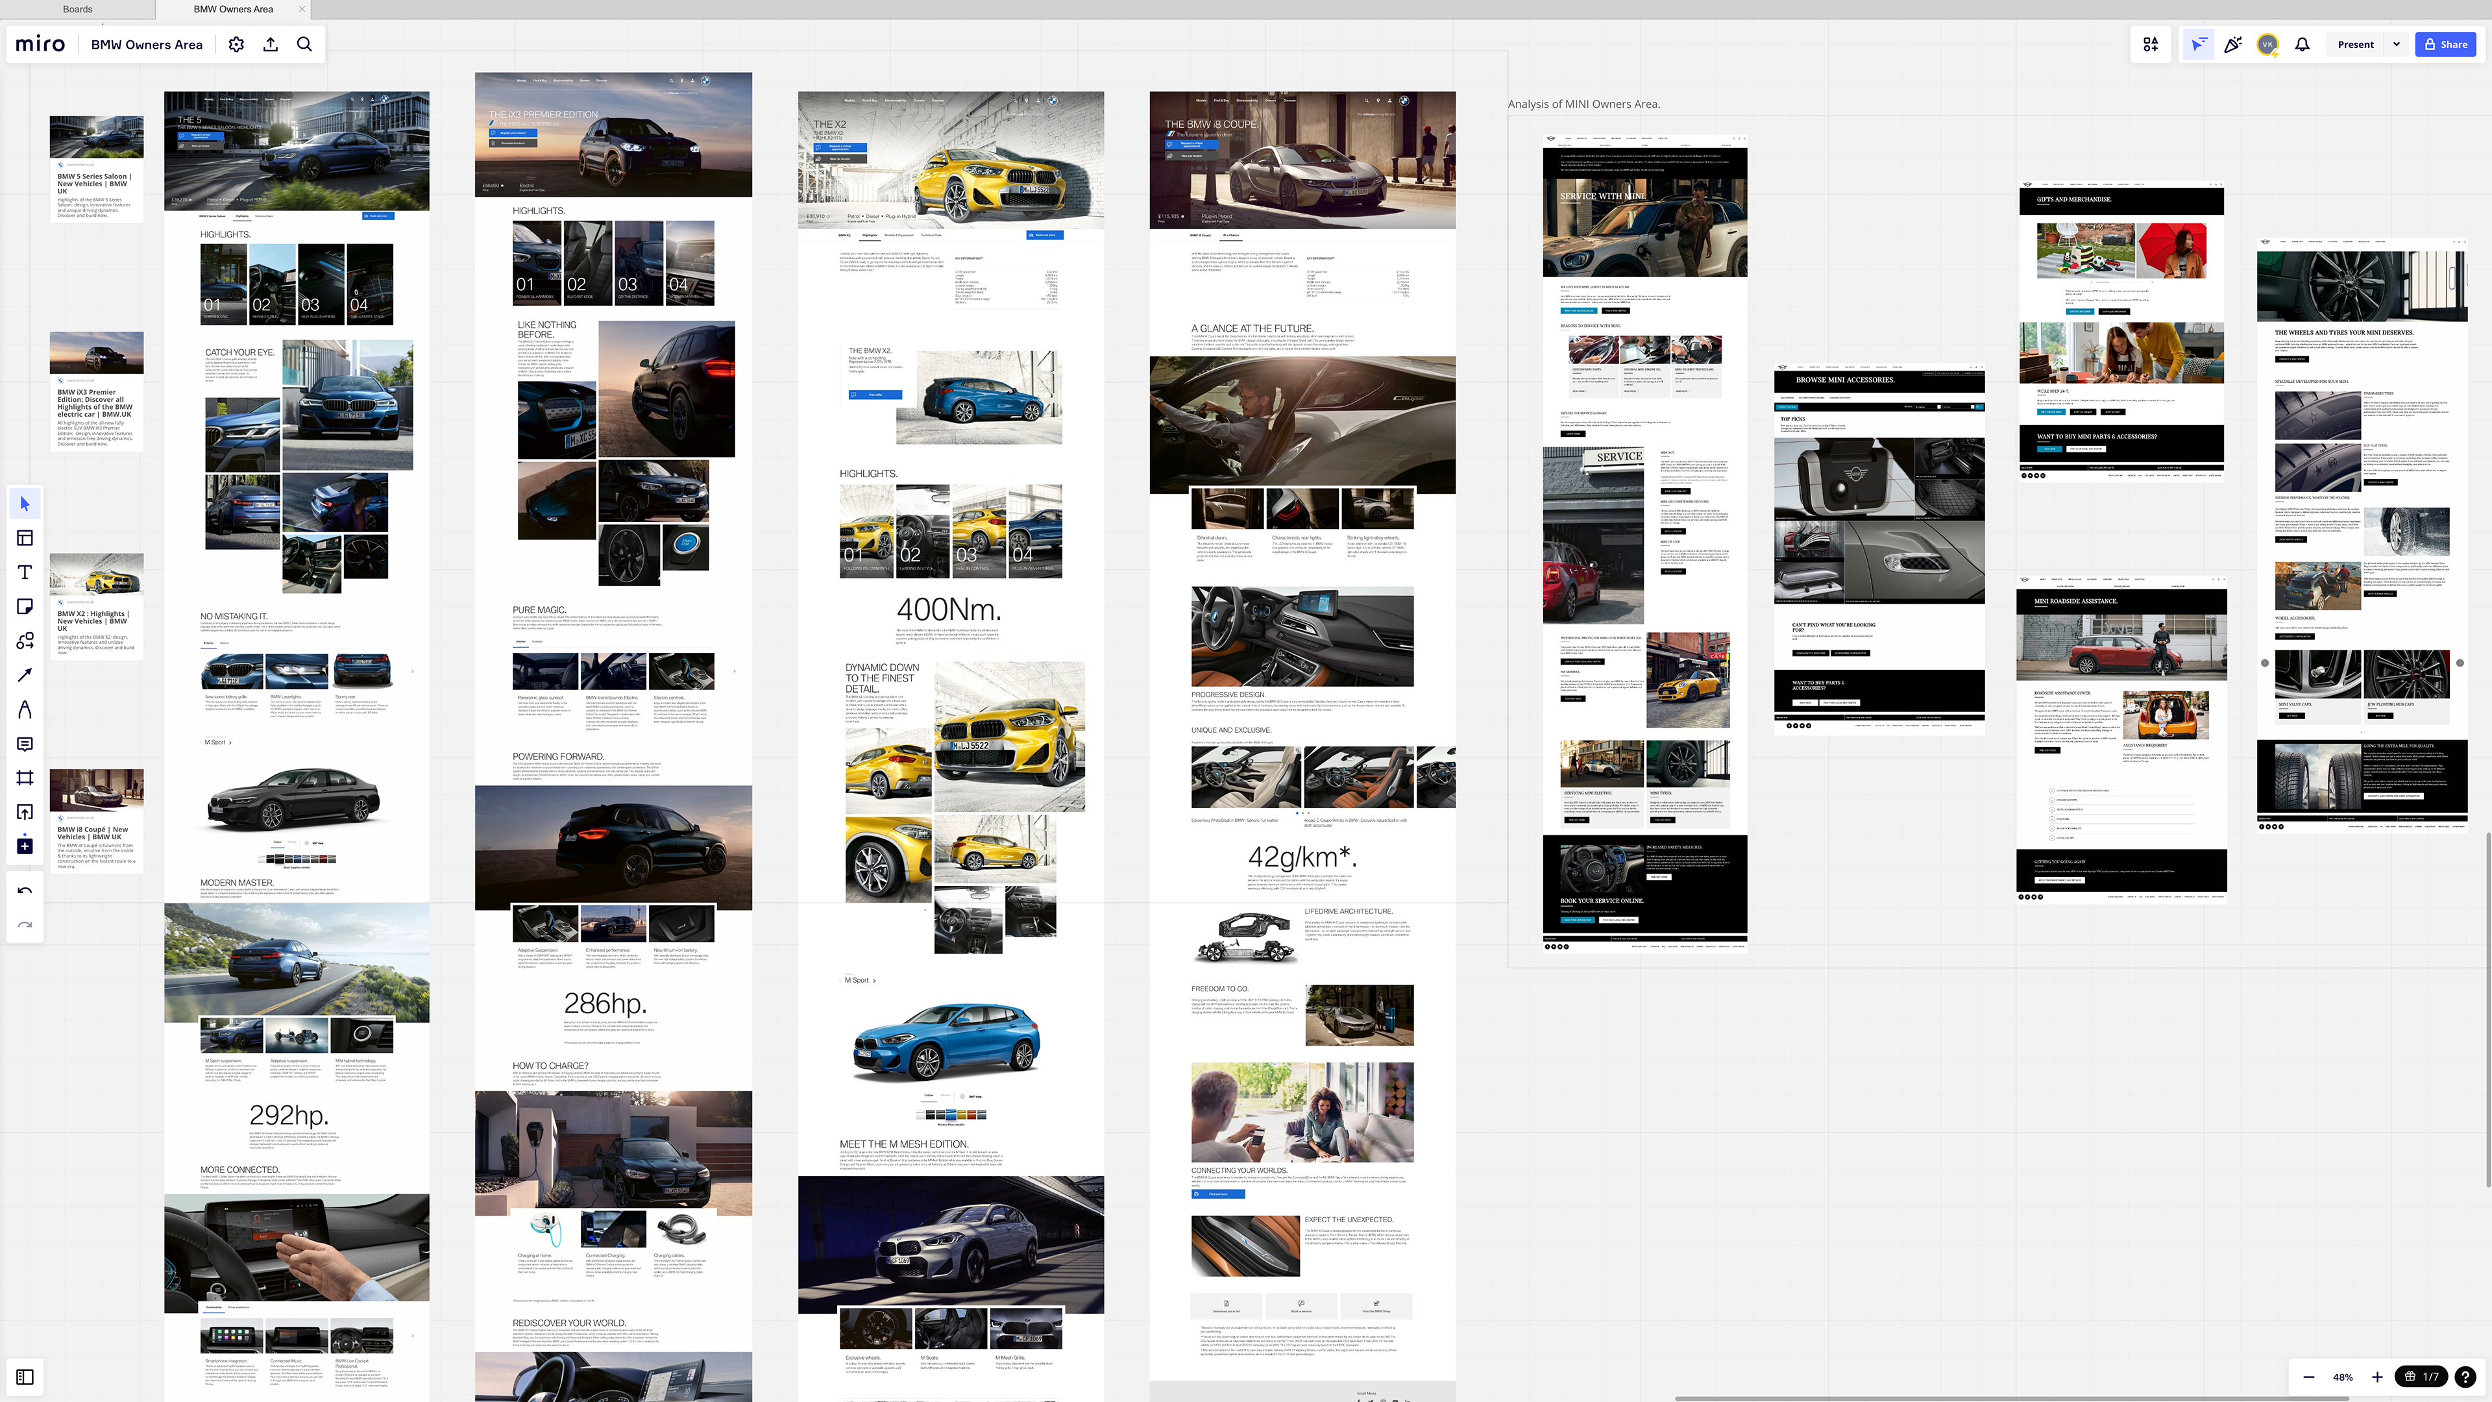This screenshot has height=1402, width=2492.
Task: Open the apps and shapes menu
Action: click(2151, 45)
